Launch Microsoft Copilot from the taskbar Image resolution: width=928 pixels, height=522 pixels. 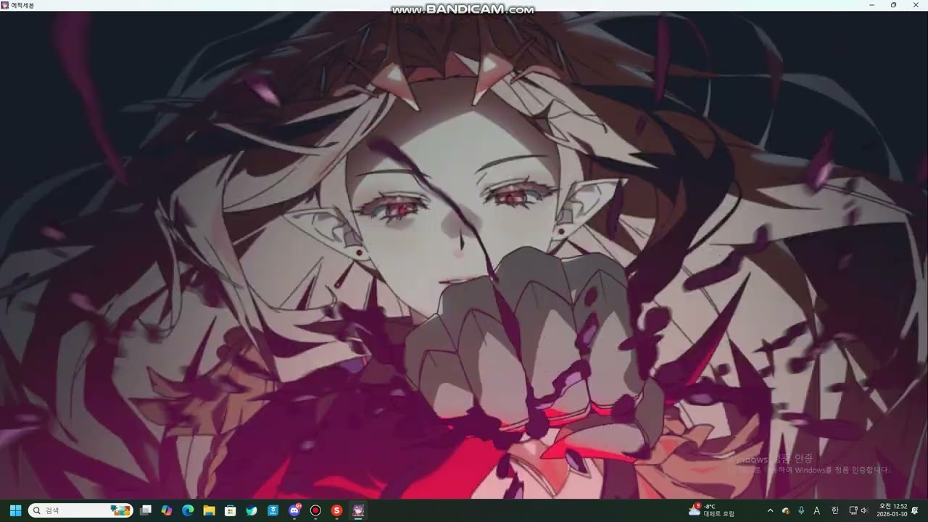167,510
